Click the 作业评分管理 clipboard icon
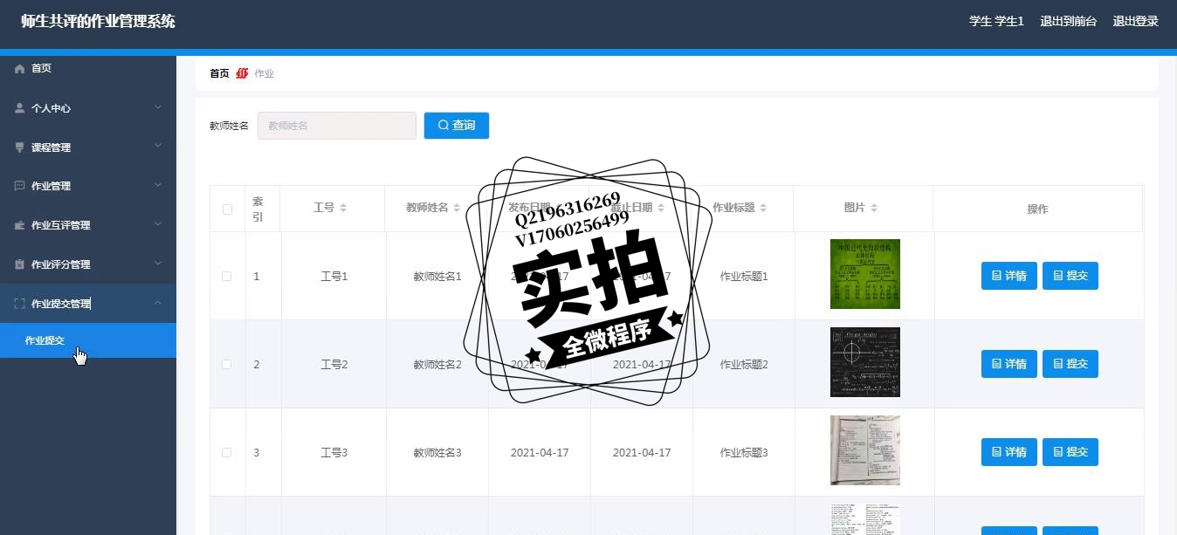 click(20, 264)
